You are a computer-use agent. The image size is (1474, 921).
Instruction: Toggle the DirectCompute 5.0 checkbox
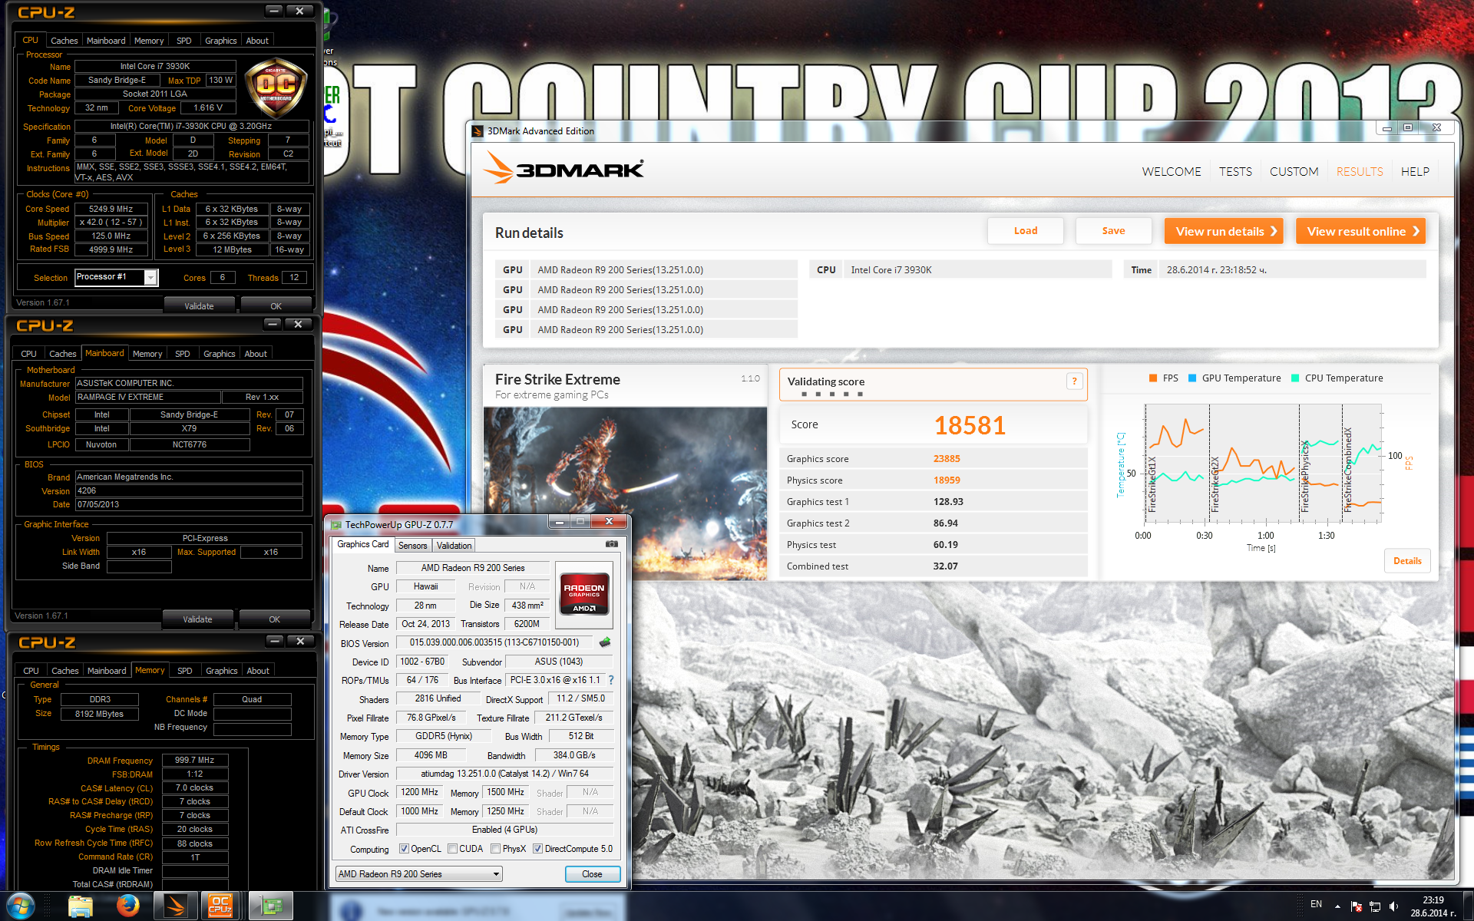(537, 849)
